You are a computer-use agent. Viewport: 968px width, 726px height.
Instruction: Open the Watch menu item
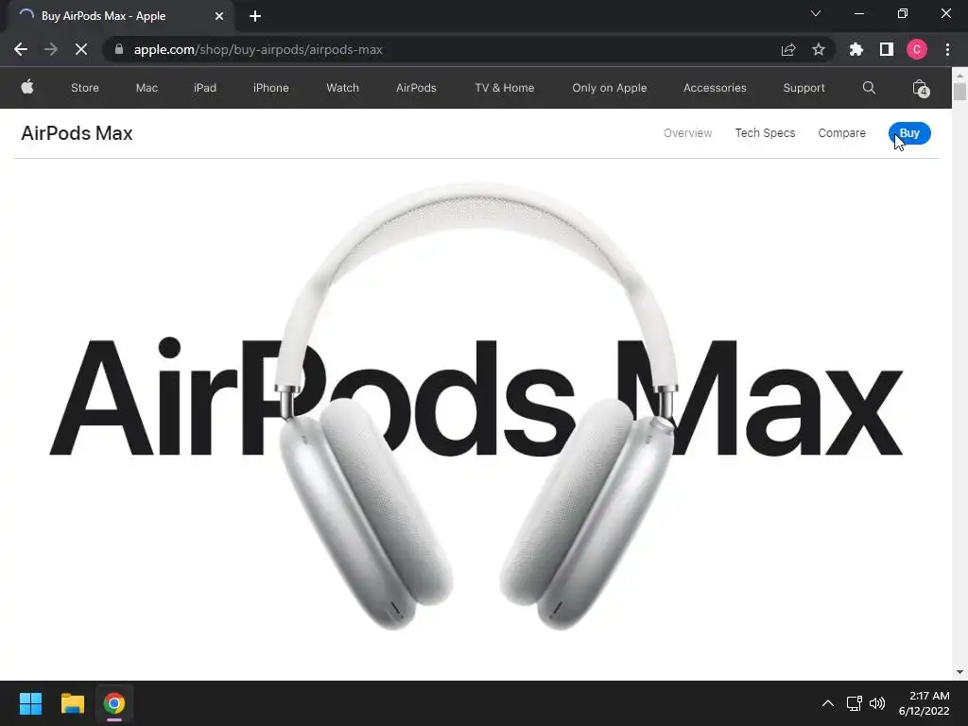[x=342, y=88]
